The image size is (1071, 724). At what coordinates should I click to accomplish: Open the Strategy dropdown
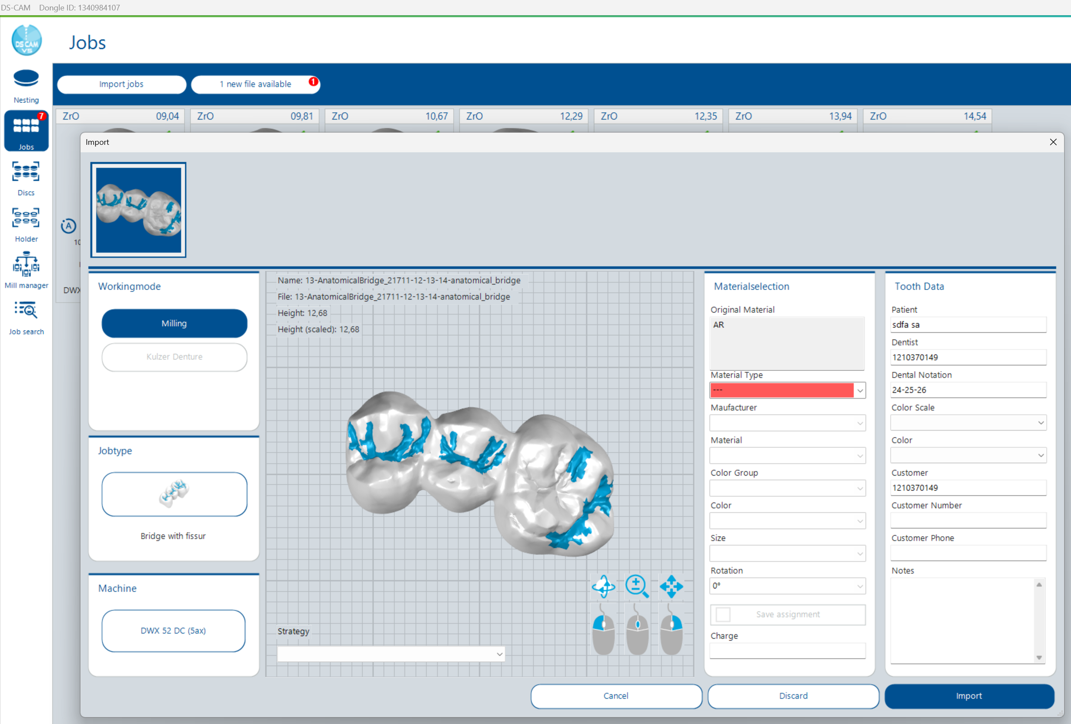tap(390, 654)
